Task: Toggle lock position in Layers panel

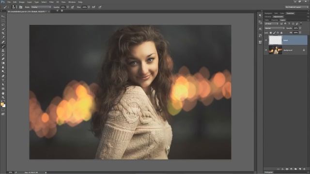Action: tap(278, 33)
